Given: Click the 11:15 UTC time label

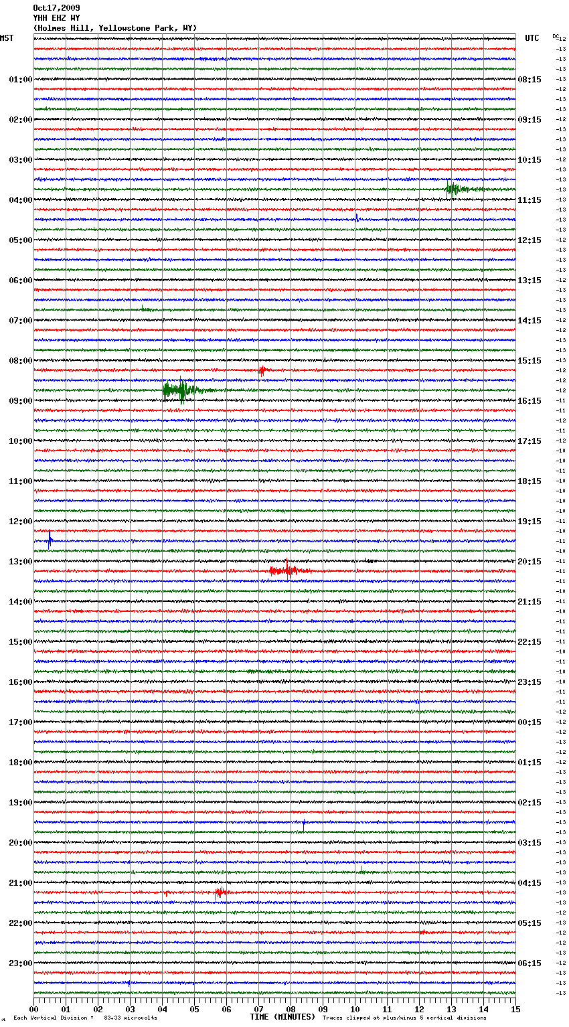Looking at the screenshot, I should [530, 200].
